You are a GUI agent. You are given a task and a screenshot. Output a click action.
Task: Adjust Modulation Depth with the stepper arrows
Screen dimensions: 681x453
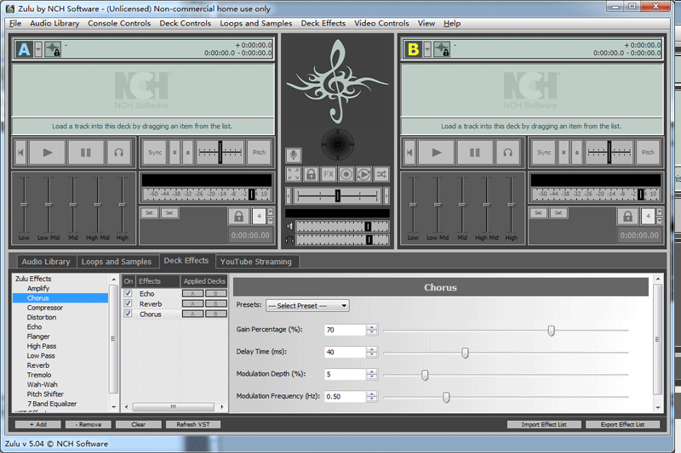[372, 374]
